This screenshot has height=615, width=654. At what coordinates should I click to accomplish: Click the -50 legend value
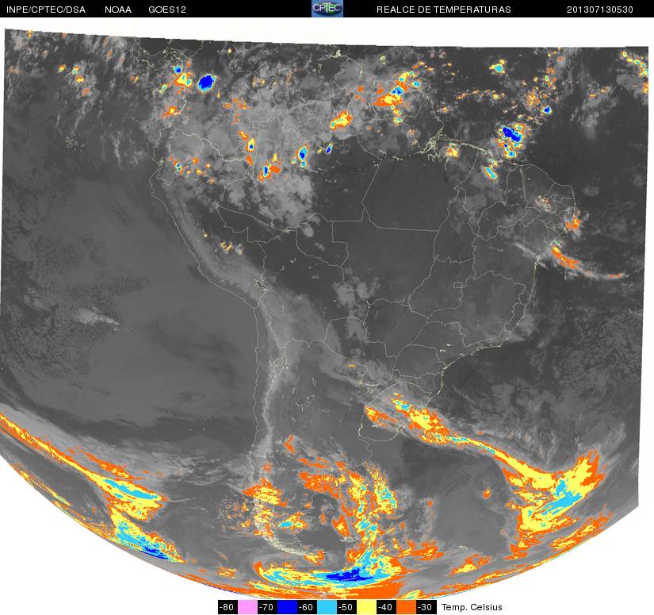tap(346, 607)
